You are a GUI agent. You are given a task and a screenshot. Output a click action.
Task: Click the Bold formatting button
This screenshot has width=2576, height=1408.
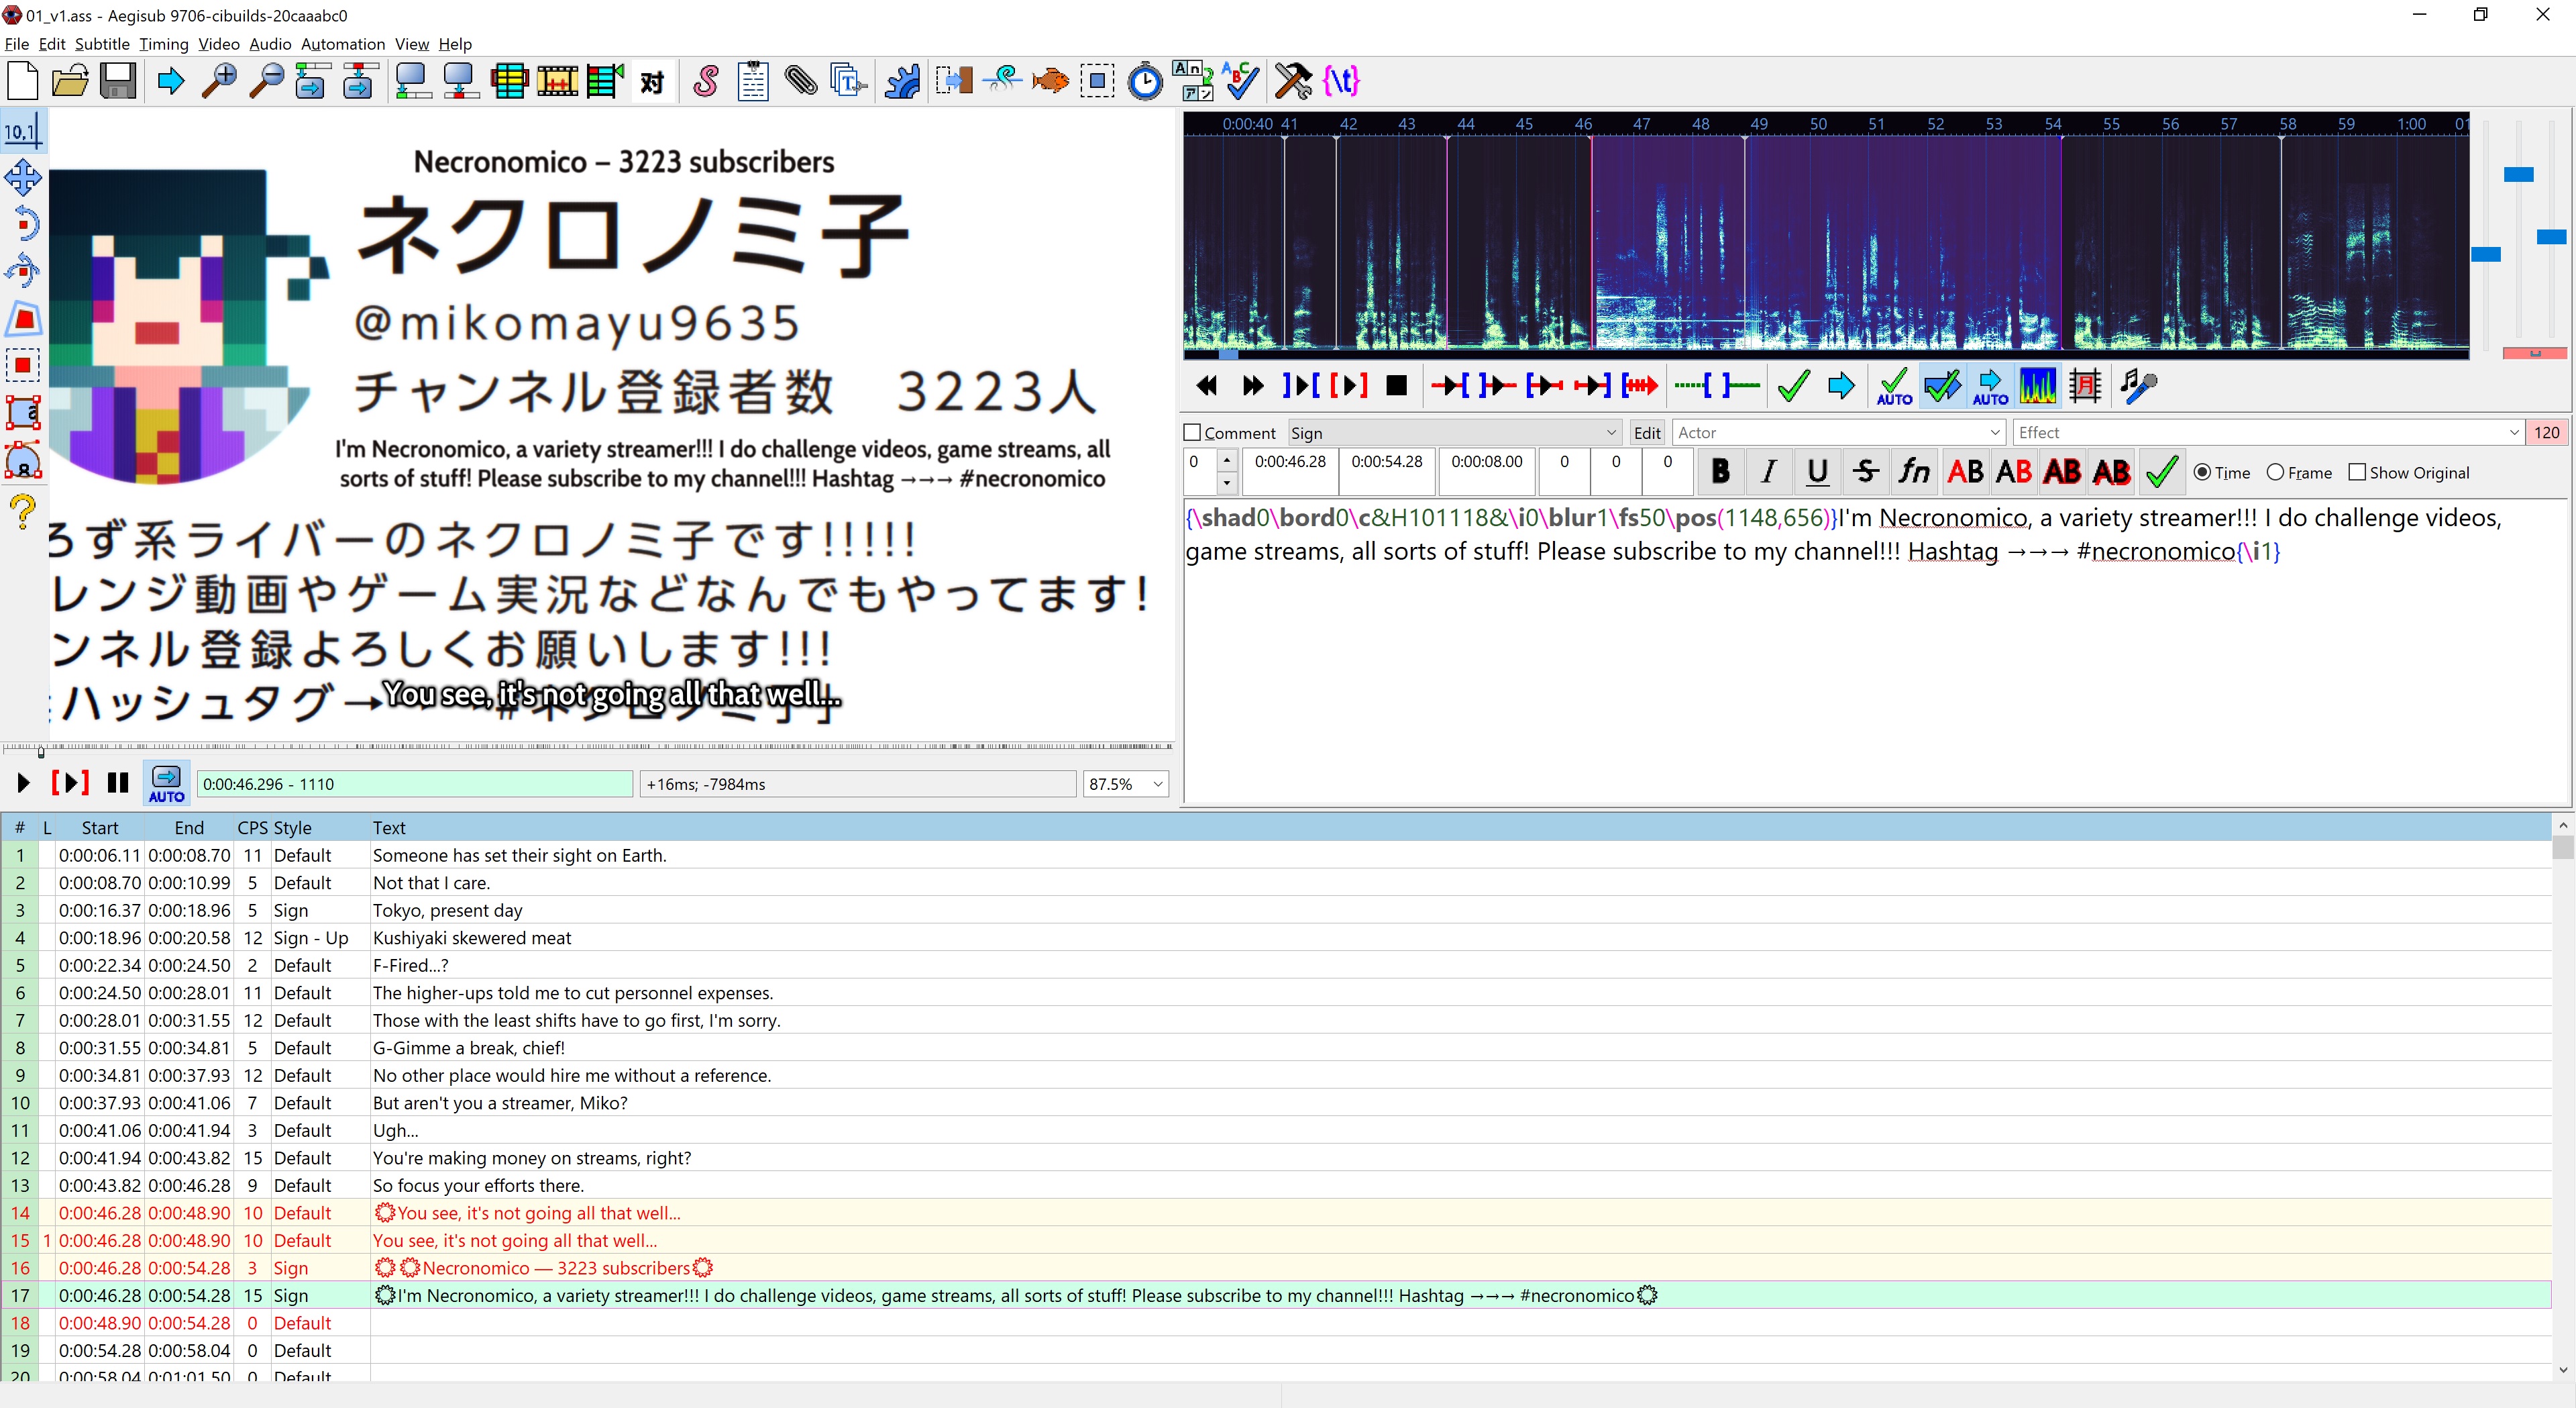pyautogui.click(x=1720, y=471)
